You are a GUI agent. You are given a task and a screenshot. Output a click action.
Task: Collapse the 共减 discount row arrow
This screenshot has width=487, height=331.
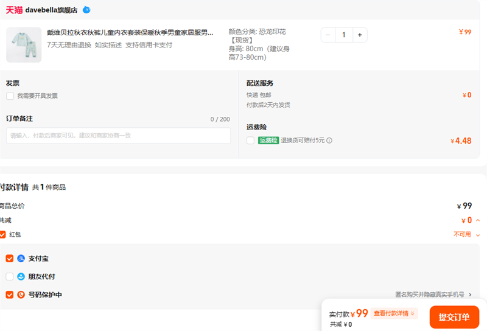tap(478, 220)
